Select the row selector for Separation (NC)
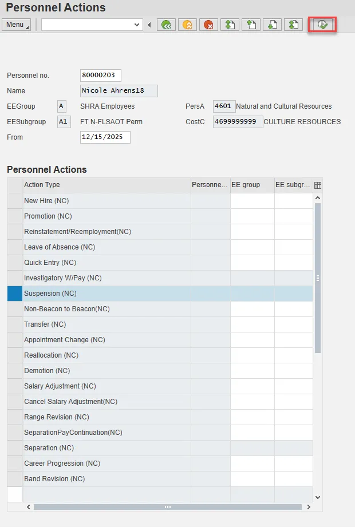 [15, 448]
